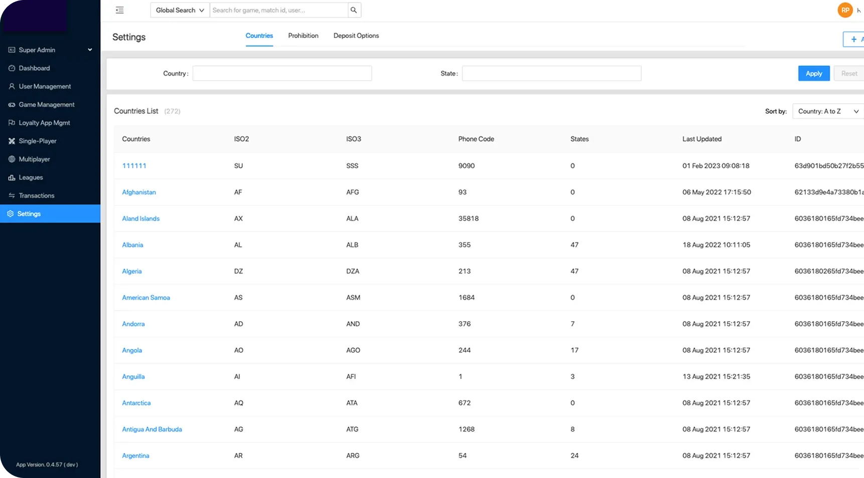Select Single-Player in the sidebar

click(x=38, y=141)
